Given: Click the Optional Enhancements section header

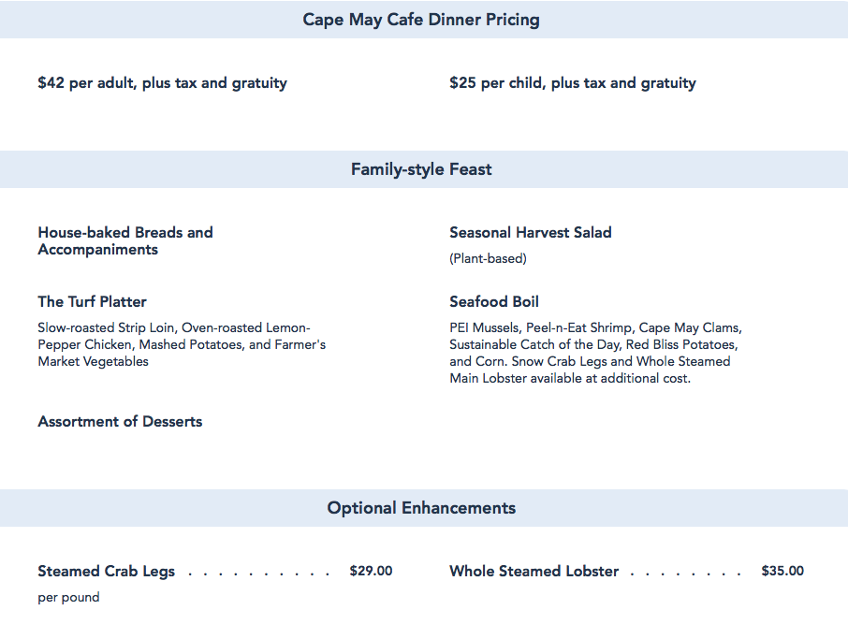Looking at the screenshot, I should [421, 508].
